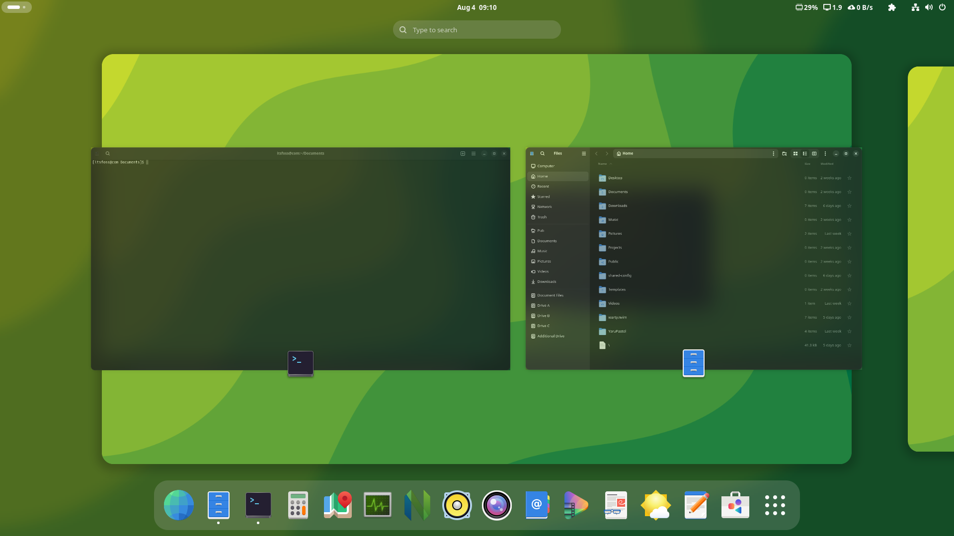Launch the colorful video player in dock

pos(576,505)
